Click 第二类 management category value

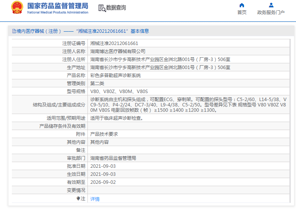click(x=97, y=83)
